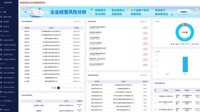Select current page 1 in pagination
Screen dimensions: 200x112
(58, 88)
